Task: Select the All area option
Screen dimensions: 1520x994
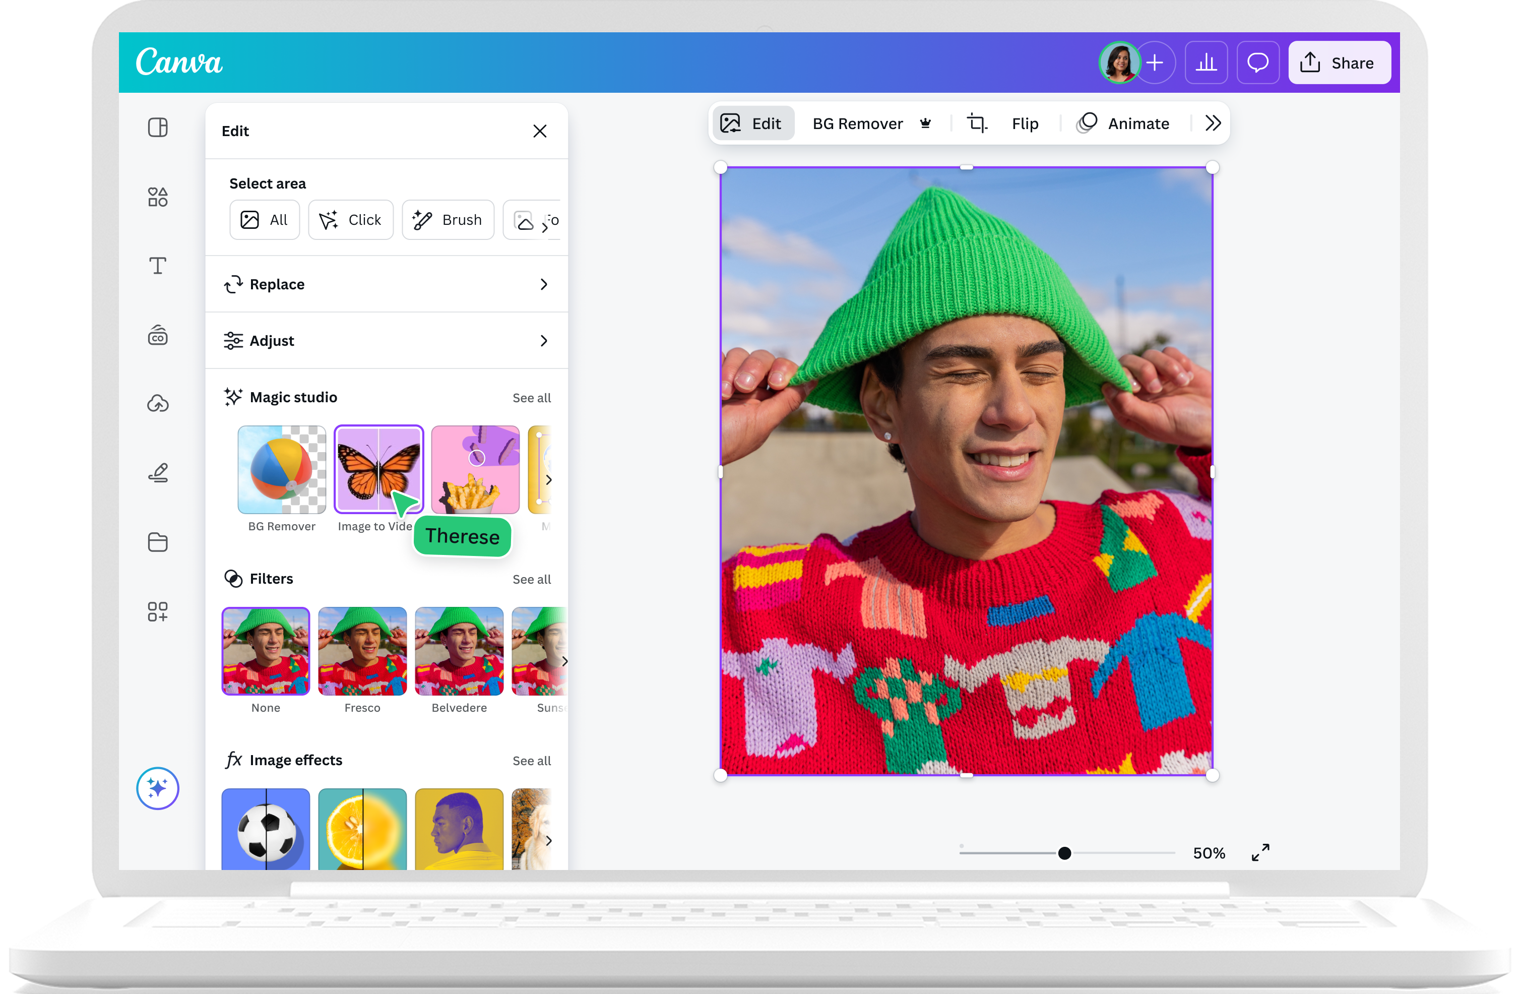Action: point(265,220)
